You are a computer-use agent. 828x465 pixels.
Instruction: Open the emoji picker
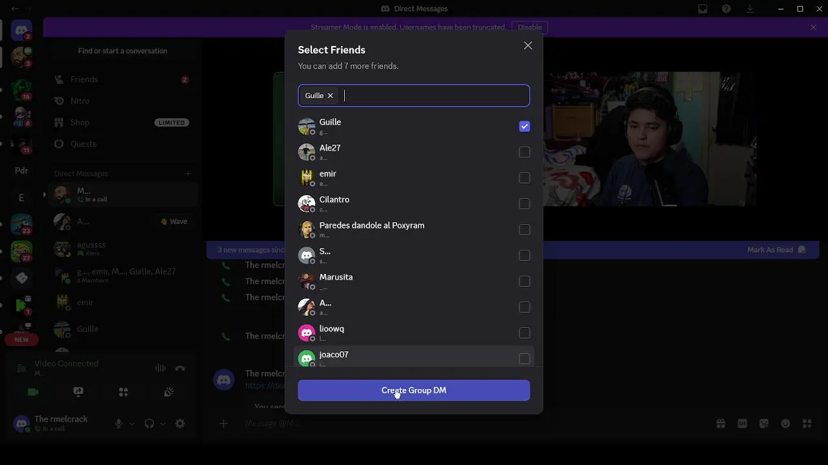[x=785, y=424]
